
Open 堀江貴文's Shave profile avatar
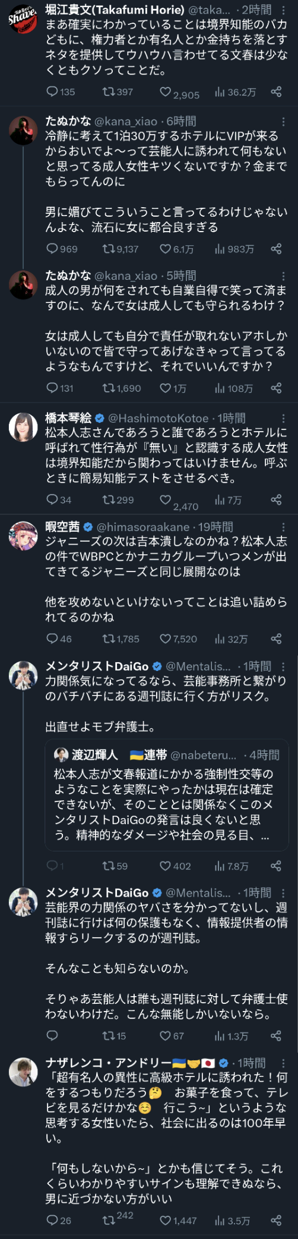click(23, 18)
